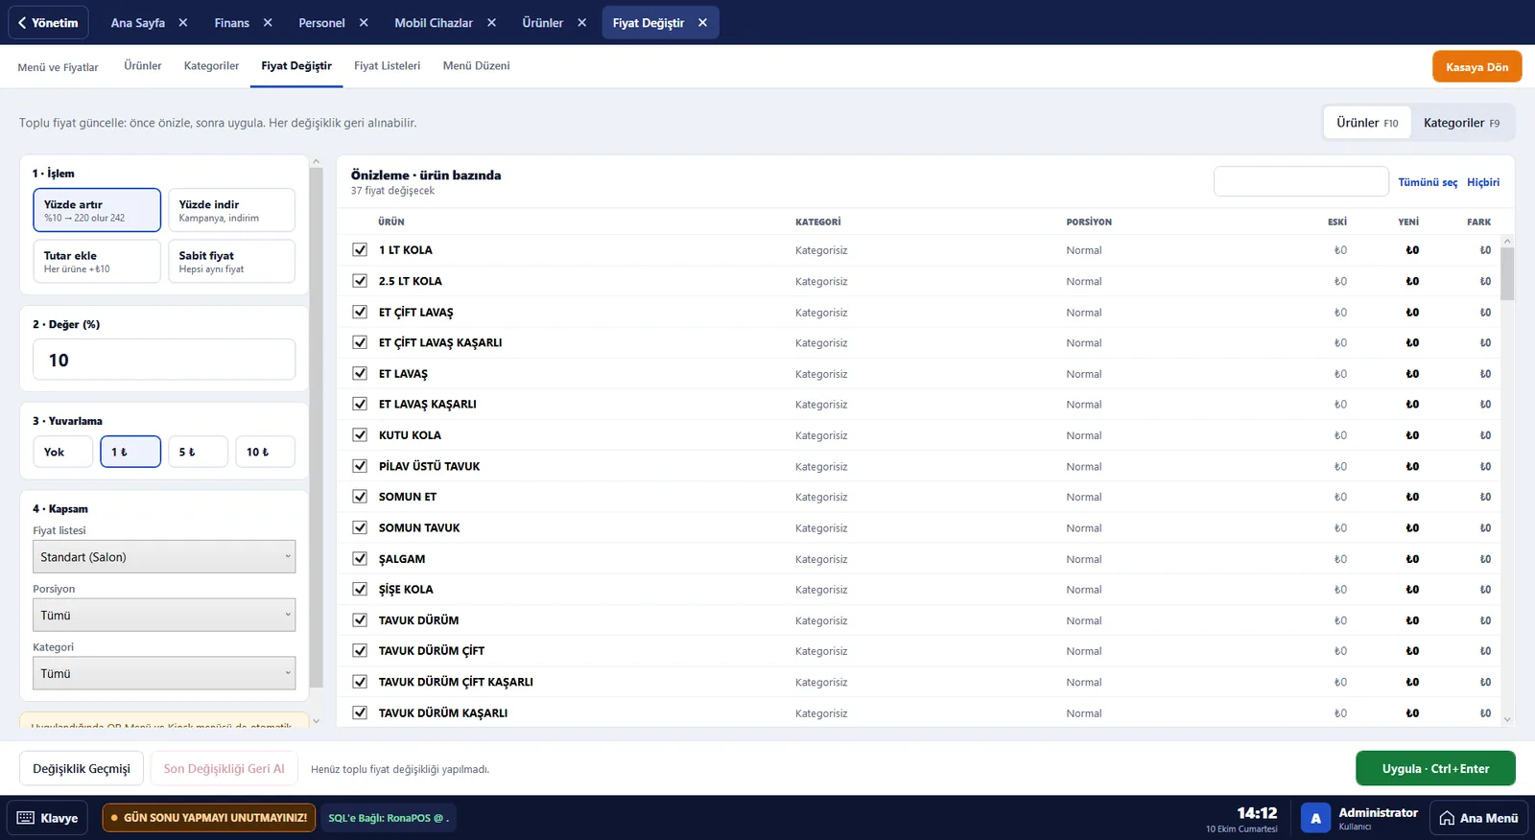This screenshot has width=1535, height=840.
Task: Uncheck the ET LAVAŞ checkbox
Action: 360,373
